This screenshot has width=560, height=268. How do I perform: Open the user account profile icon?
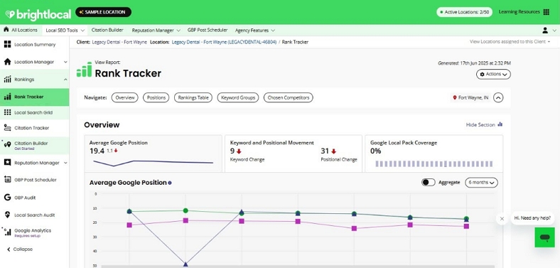pyautogui.click(x=545, y=31)
